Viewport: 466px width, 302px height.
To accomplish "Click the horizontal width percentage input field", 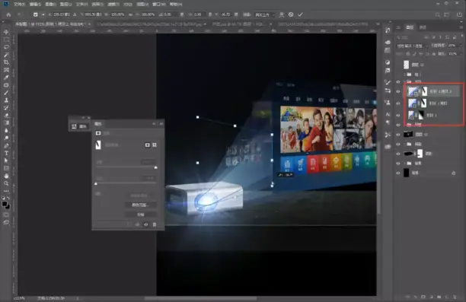I will coord(117,14).
